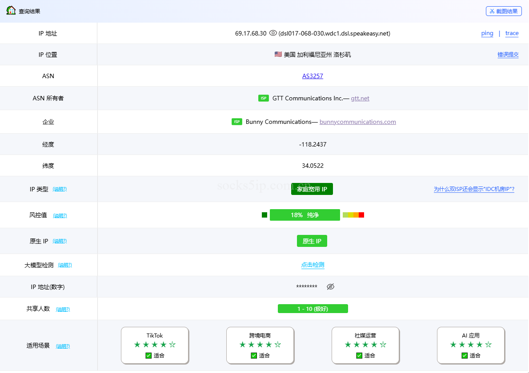Screen dimensions: 529x373
Task: Click the ISP badge beside GTT Communications
Action: [x=264, y=98]
